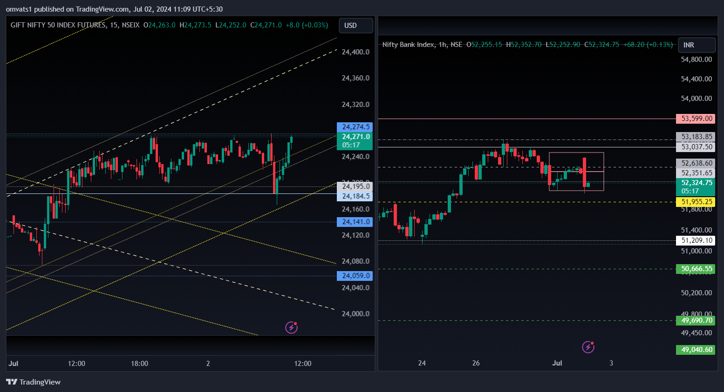The image size is (724, 392).
Task: Select the green 49,690.70 price label
Action: point(696,320)
